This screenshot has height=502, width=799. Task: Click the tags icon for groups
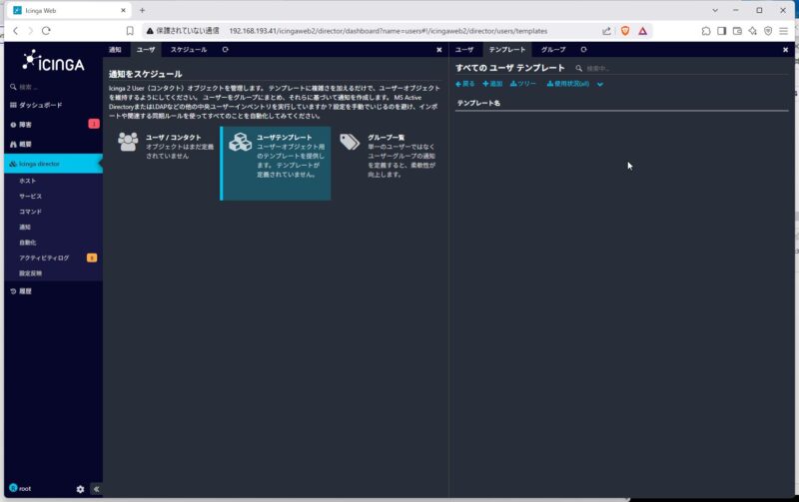click(350, 142)
